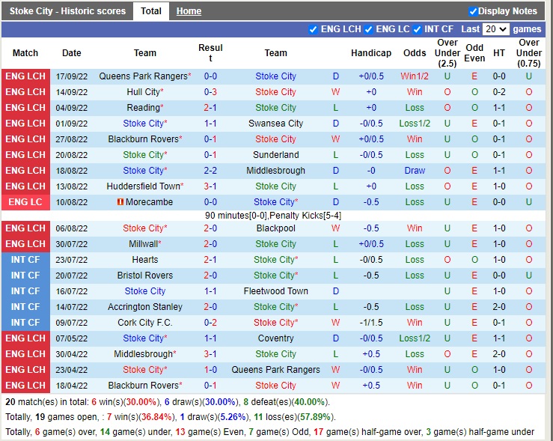Select the Total tab
553x441 pixels.
150,11
